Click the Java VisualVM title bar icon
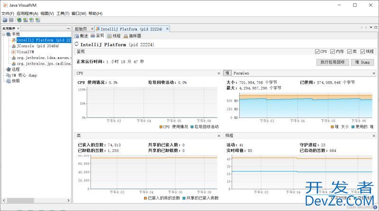Viewport: 379px width, 211px height. click(x=5, y=5)
